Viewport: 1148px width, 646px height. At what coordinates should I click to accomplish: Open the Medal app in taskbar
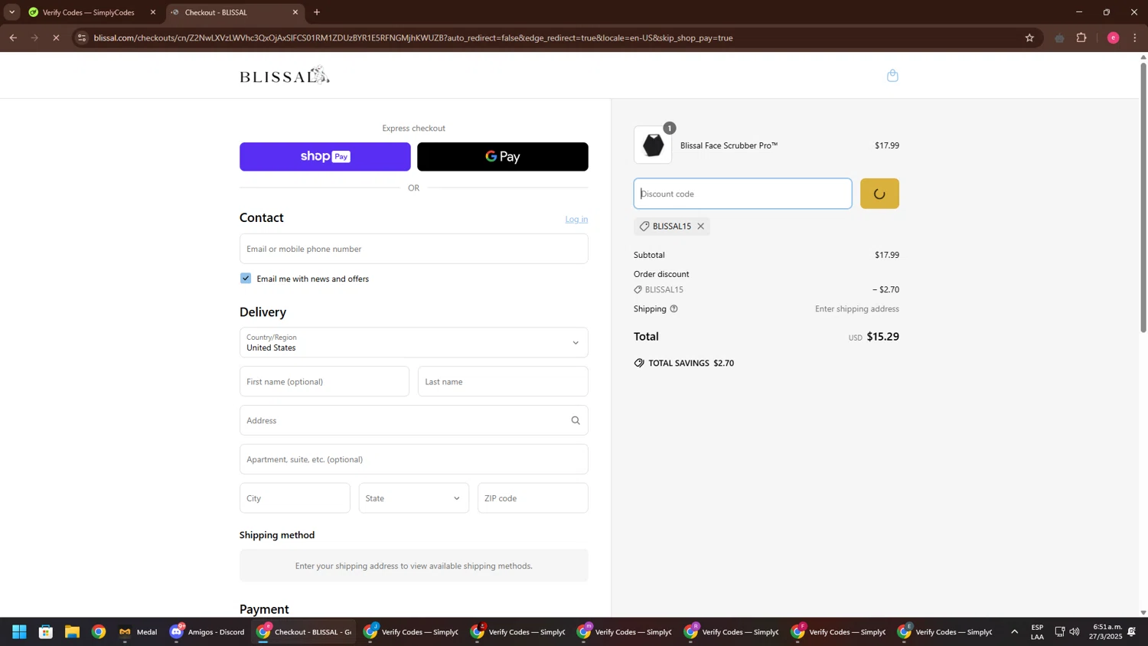coord(138,632)
